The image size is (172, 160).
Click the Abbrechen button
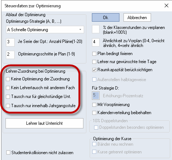137,18
